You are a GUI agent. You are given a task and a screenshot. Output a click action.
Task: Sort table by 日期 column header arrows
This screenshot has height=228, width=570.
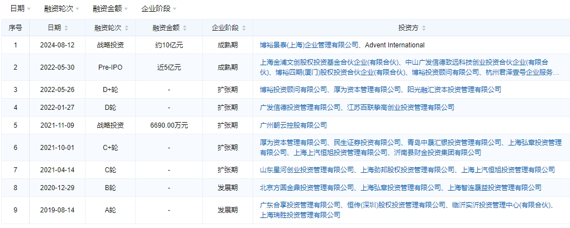[66, 28]
